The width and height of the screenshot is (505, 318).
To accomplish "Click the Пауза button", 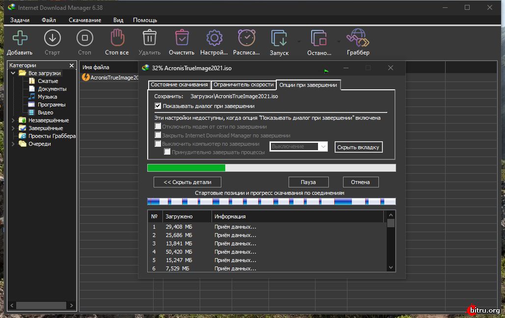I will 308,182.
